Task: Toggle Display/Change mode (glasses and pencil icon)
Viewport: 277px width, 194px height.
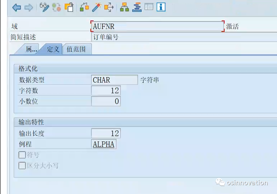Action: (44, 7)
